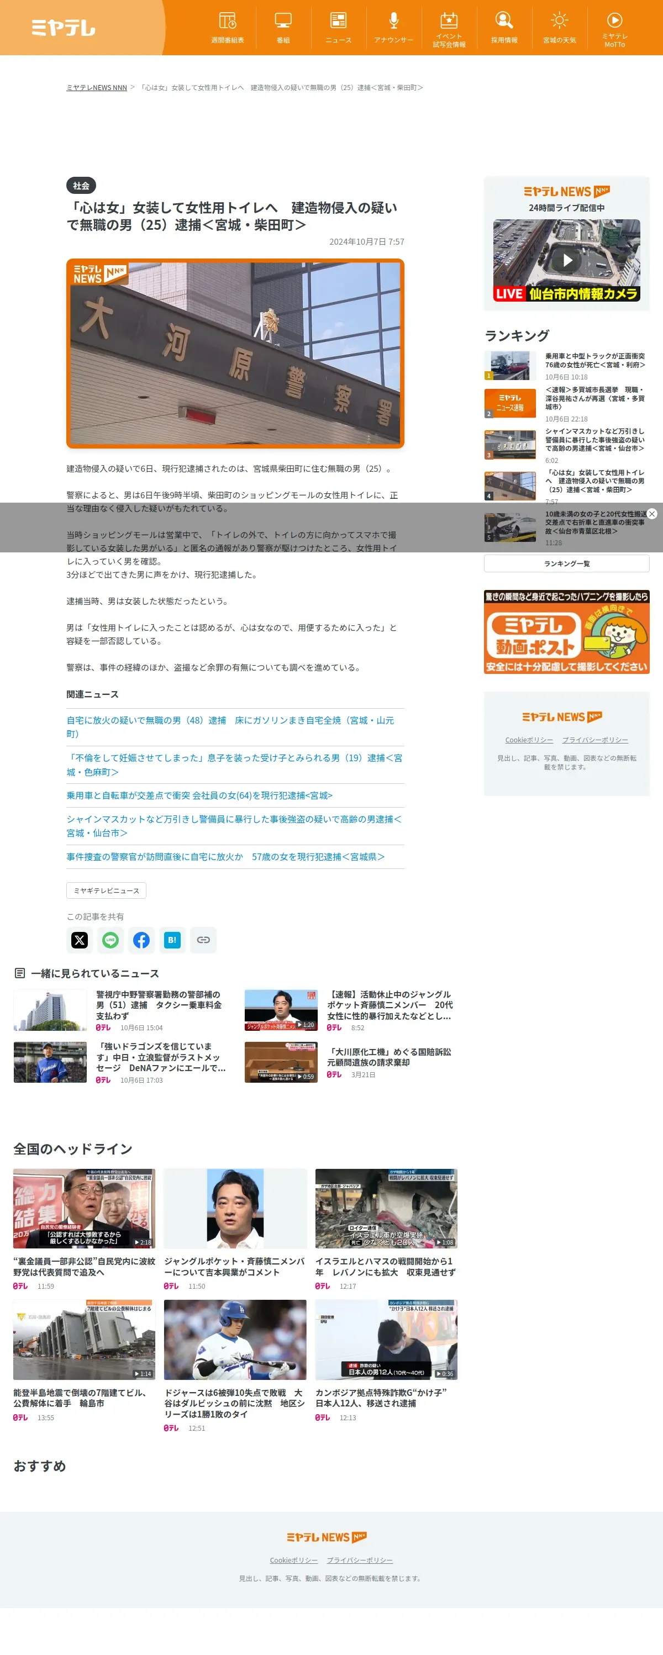Open ドジャース6被弾 headline thumbnail

point(235,1340)
